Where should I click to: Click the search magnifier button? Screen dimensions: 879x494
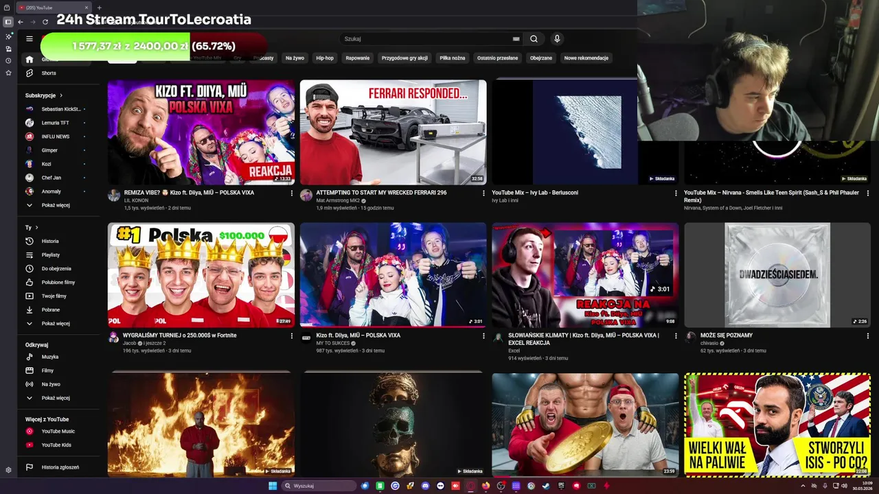coord(534,39)
